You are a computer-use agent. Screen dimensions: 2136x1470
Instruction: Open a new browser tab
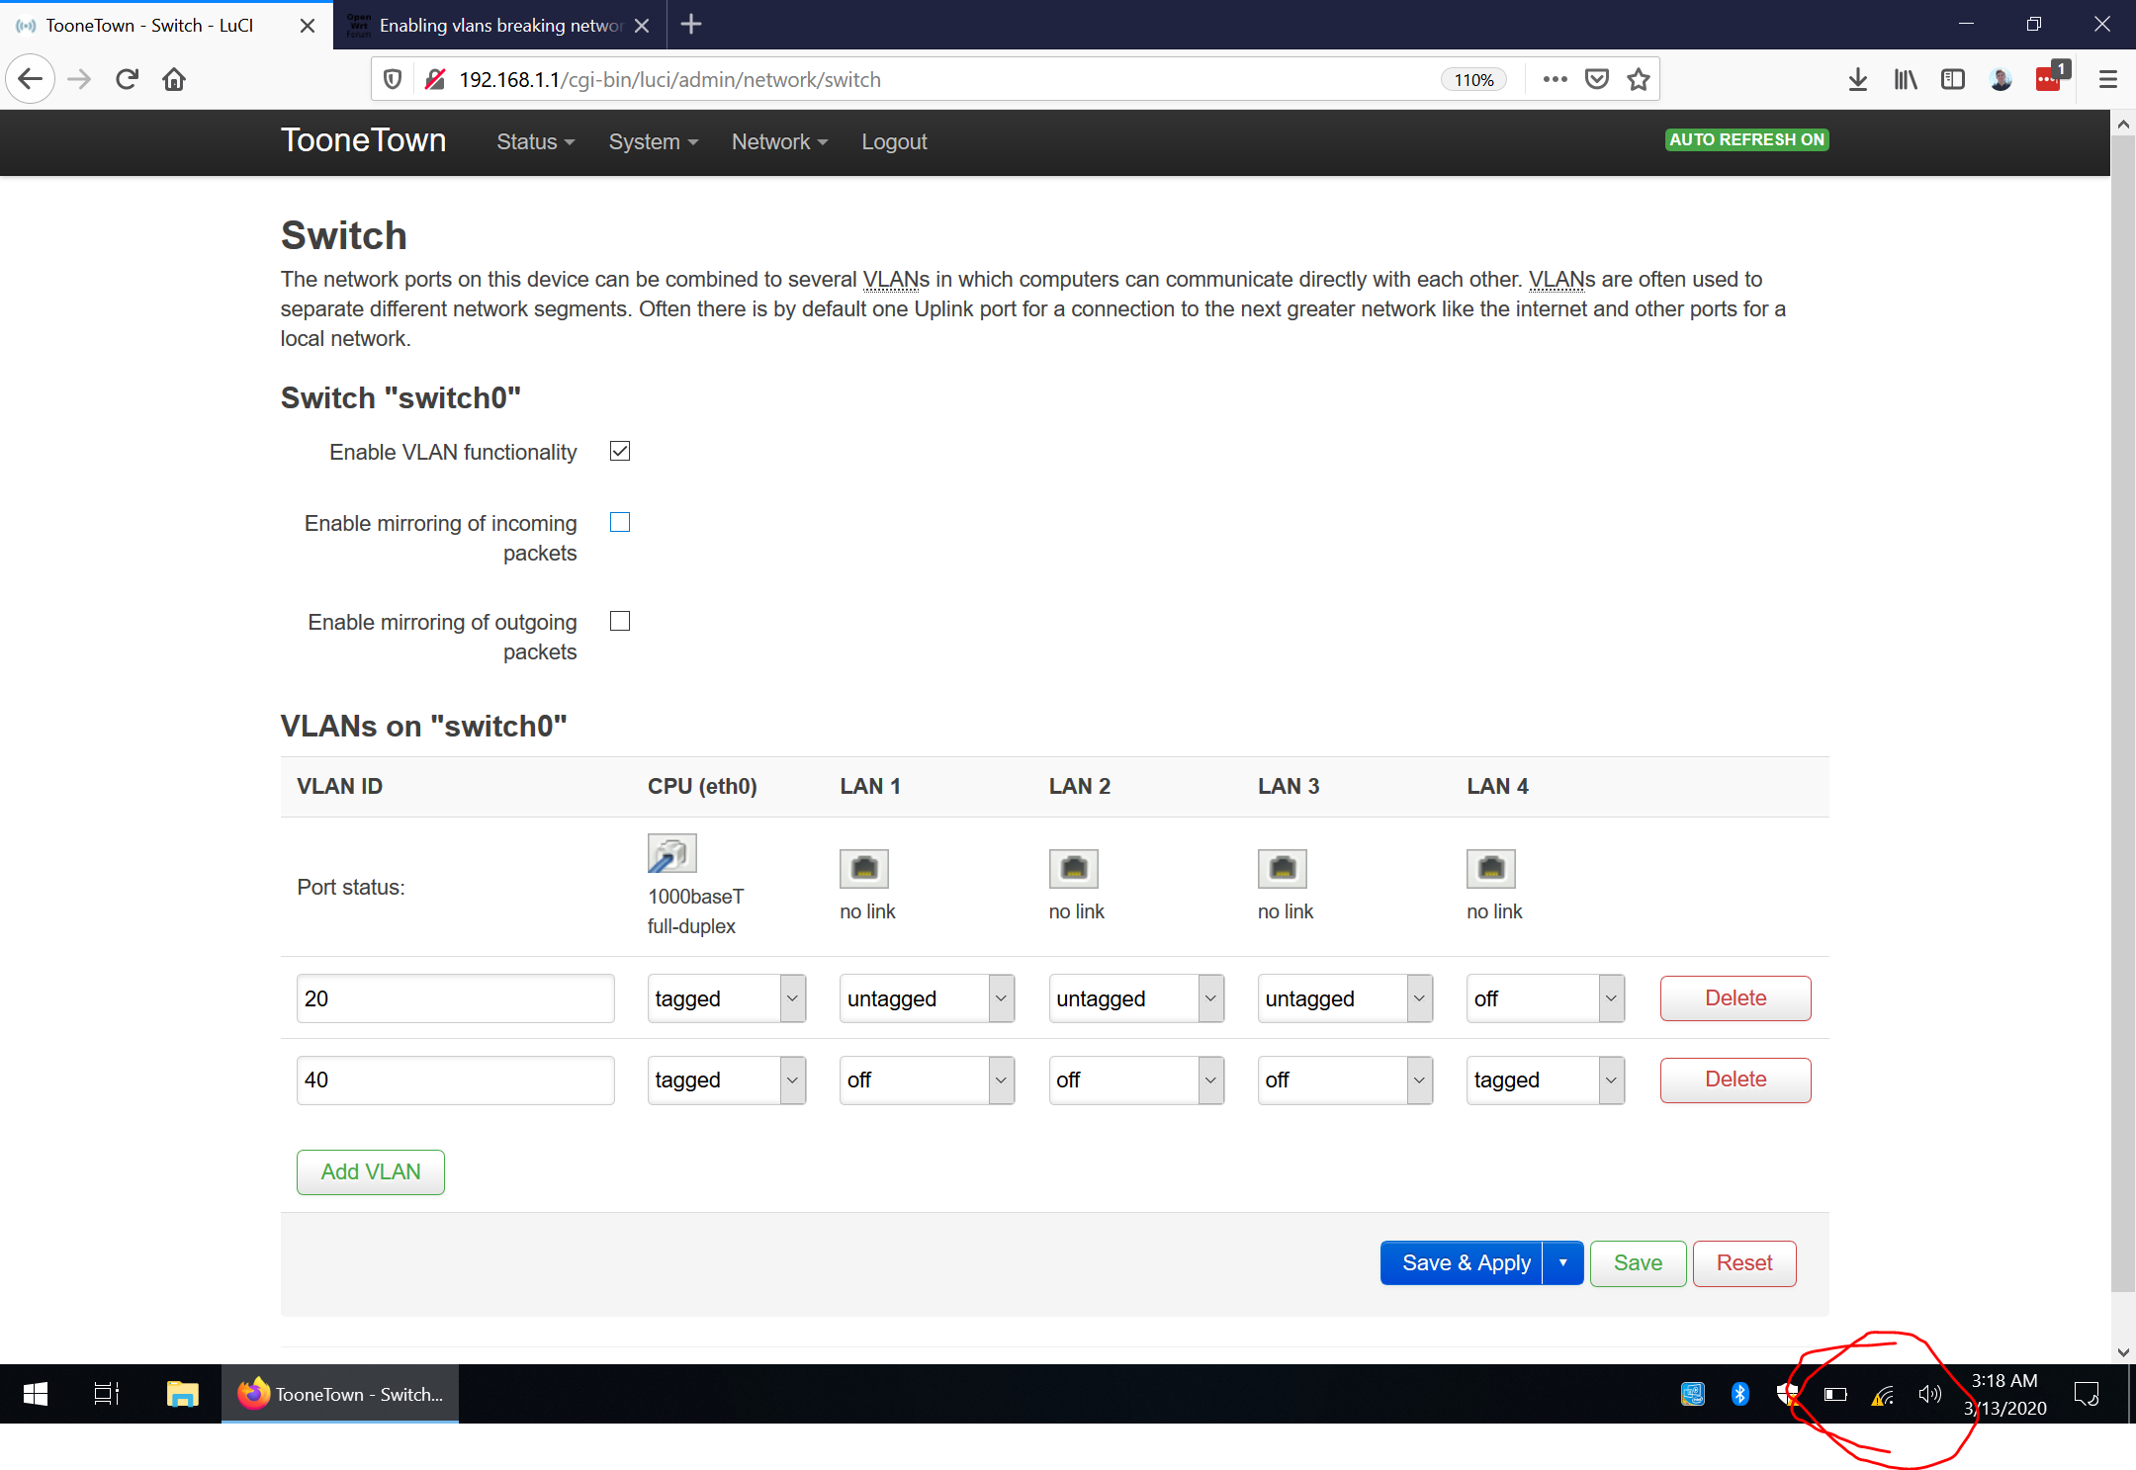tap(691, 24)
